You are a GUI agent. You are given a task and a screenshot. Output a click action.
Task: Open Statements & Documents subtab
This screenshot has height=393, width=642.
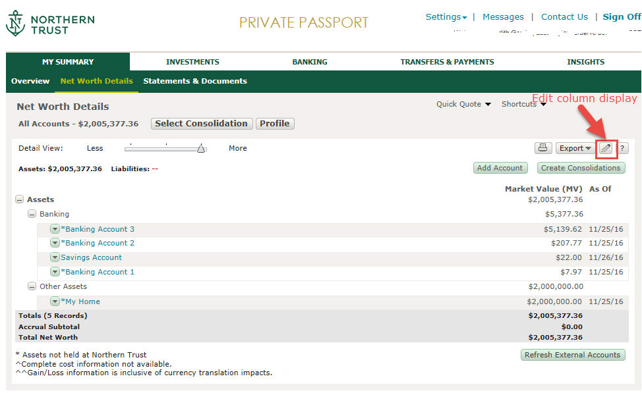click(195, 81)
